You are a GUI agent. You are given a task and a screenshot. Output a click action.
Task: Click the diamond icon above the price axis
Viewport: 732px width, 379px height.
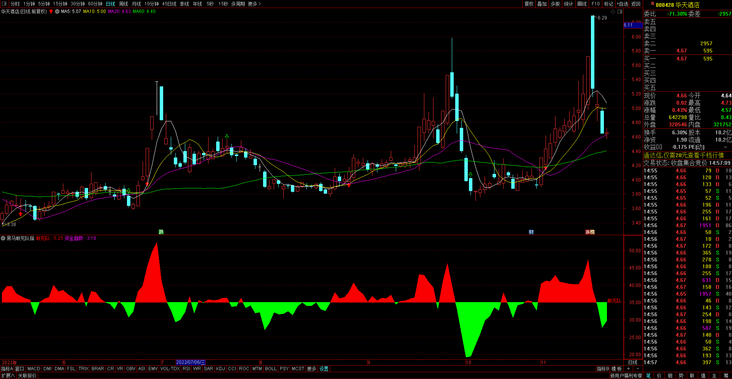pos(613,12)
